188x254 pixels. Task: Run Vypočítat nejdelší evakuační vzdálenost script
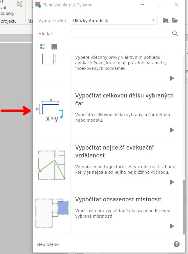pos(172,182)
